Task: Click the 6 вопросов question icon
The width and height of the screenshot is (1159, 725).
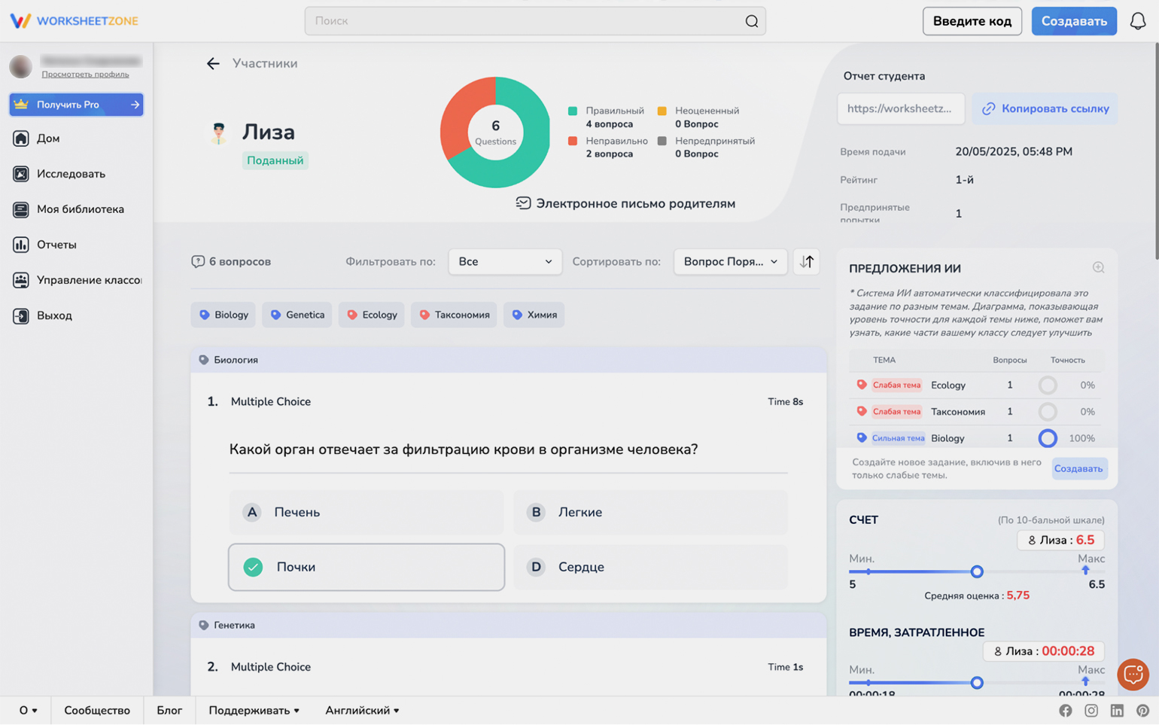Action: click(198, 262)
